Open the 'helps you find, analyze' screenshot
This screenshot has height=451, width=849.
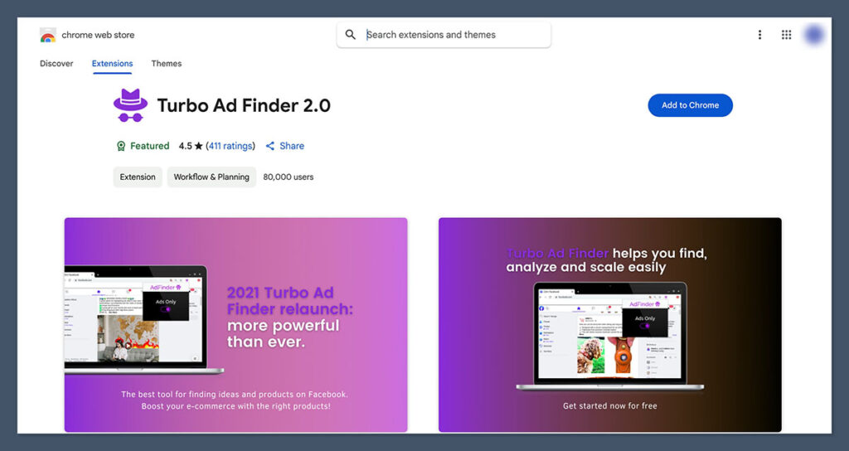609,325
